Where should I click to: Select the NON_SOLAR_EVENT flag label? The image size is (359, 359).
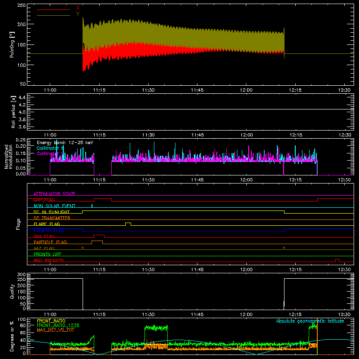pos(54,206)
